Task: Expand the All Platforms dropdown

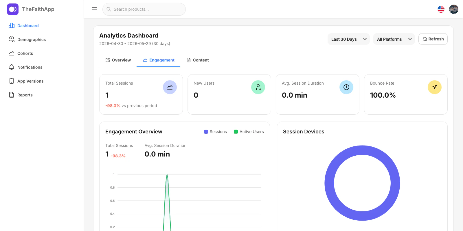Action: (x=394, y=39)
